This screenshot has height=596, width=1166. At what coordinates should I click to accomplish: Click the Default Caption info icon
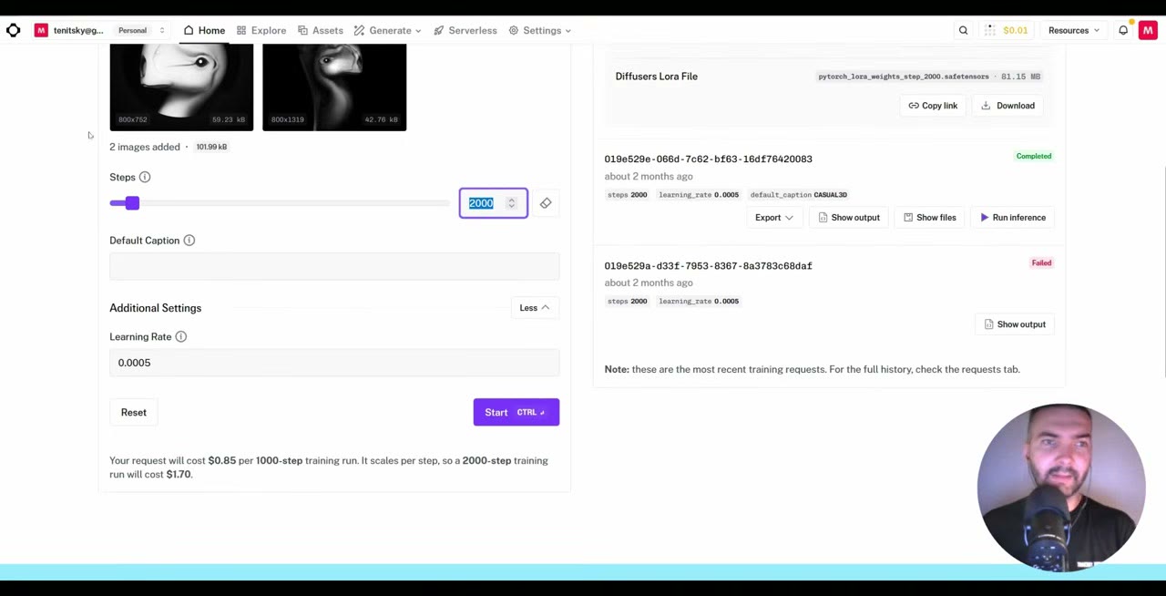(189, 241)
